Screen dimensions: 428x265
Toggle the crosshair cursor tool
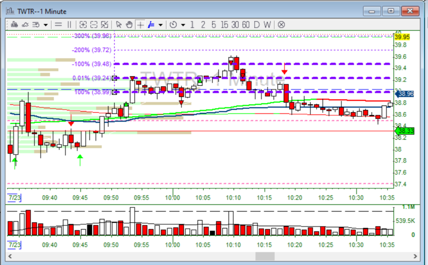(x=140, y=25)
